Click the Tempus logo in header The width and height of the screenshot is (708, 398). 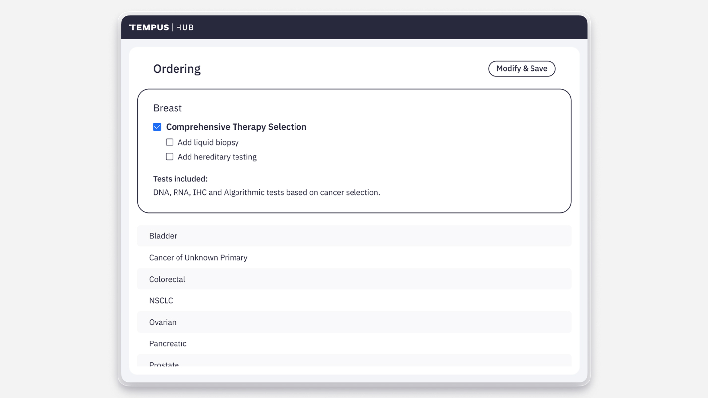pos(149,27)
